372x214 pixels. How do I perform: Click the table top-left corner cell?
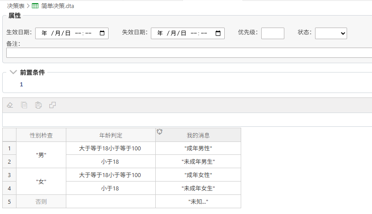pyautogui.click(x=9, y=135)
